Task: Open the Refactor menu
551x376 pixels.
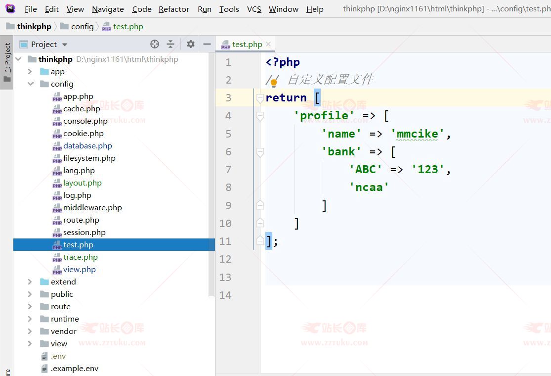Action: coord(173,9)
